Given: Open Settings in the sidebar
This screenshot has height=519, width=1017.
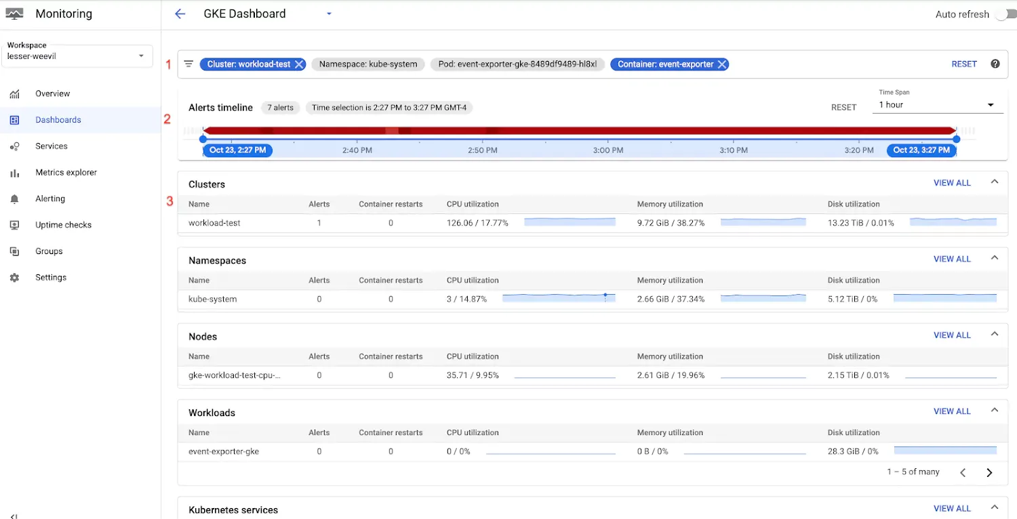Looking at the screenshot, I should click(x=51, y=278).
